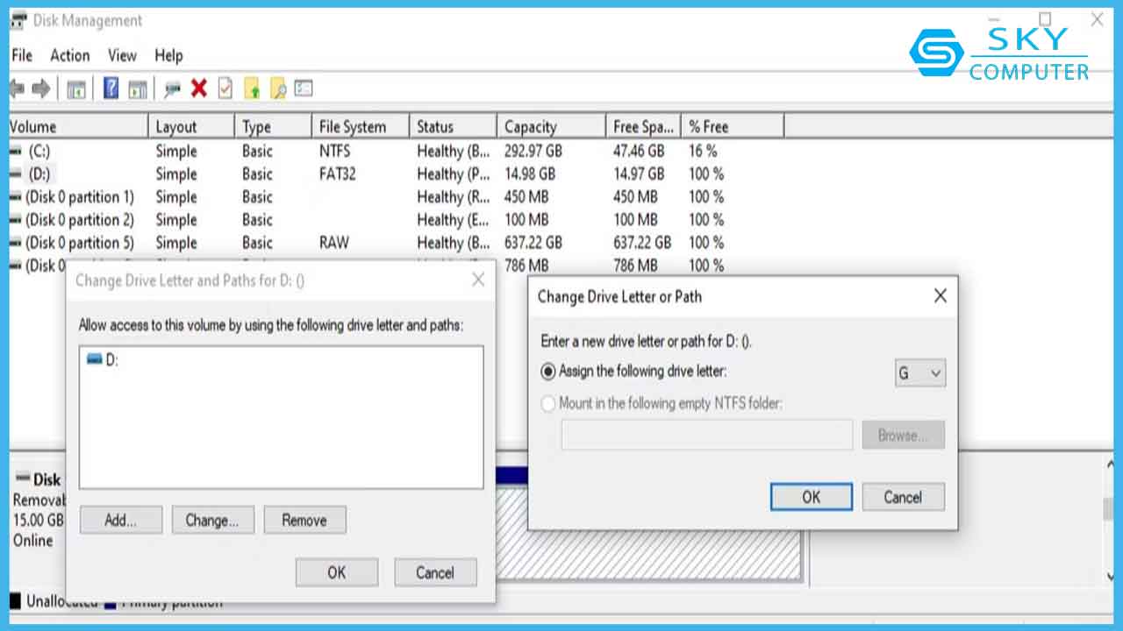Sort by the Capacity column header
This screenshot has width=1123, height=631.
pyautogui.click(x=551, y=127)
